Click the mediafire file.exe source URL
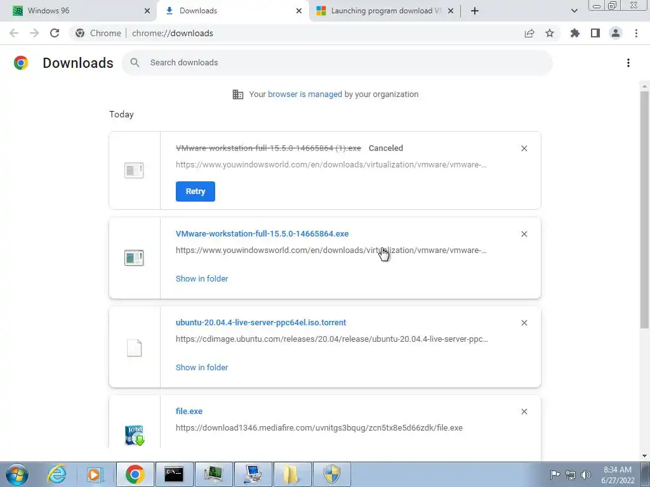Image resolution: width=650 pixels, height=487 pixels. point(319,428)
